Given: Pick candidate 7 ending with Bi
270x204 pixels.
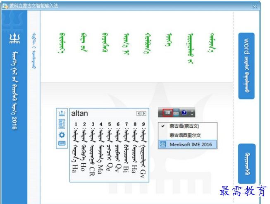Looking at the screenshot, I should [126, 148].
